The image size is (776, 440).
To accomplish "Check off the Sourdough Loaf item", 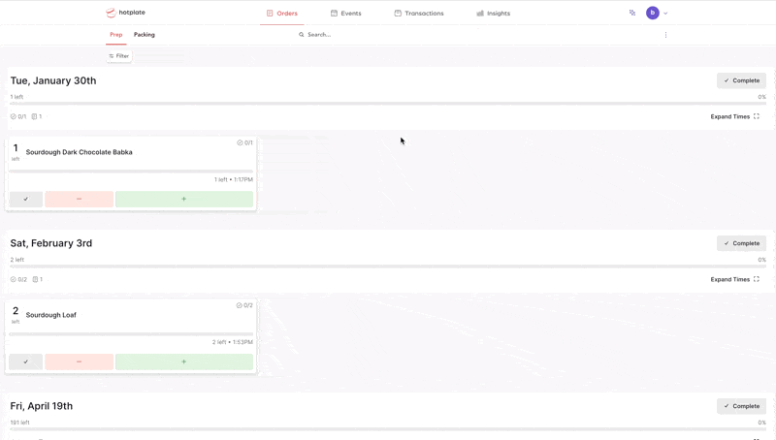I will 26,361.
